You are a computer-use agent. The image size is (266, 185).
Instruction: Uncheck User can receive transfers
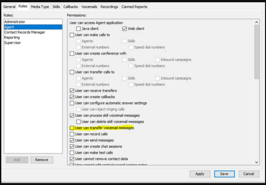click(x=72, y=91)
